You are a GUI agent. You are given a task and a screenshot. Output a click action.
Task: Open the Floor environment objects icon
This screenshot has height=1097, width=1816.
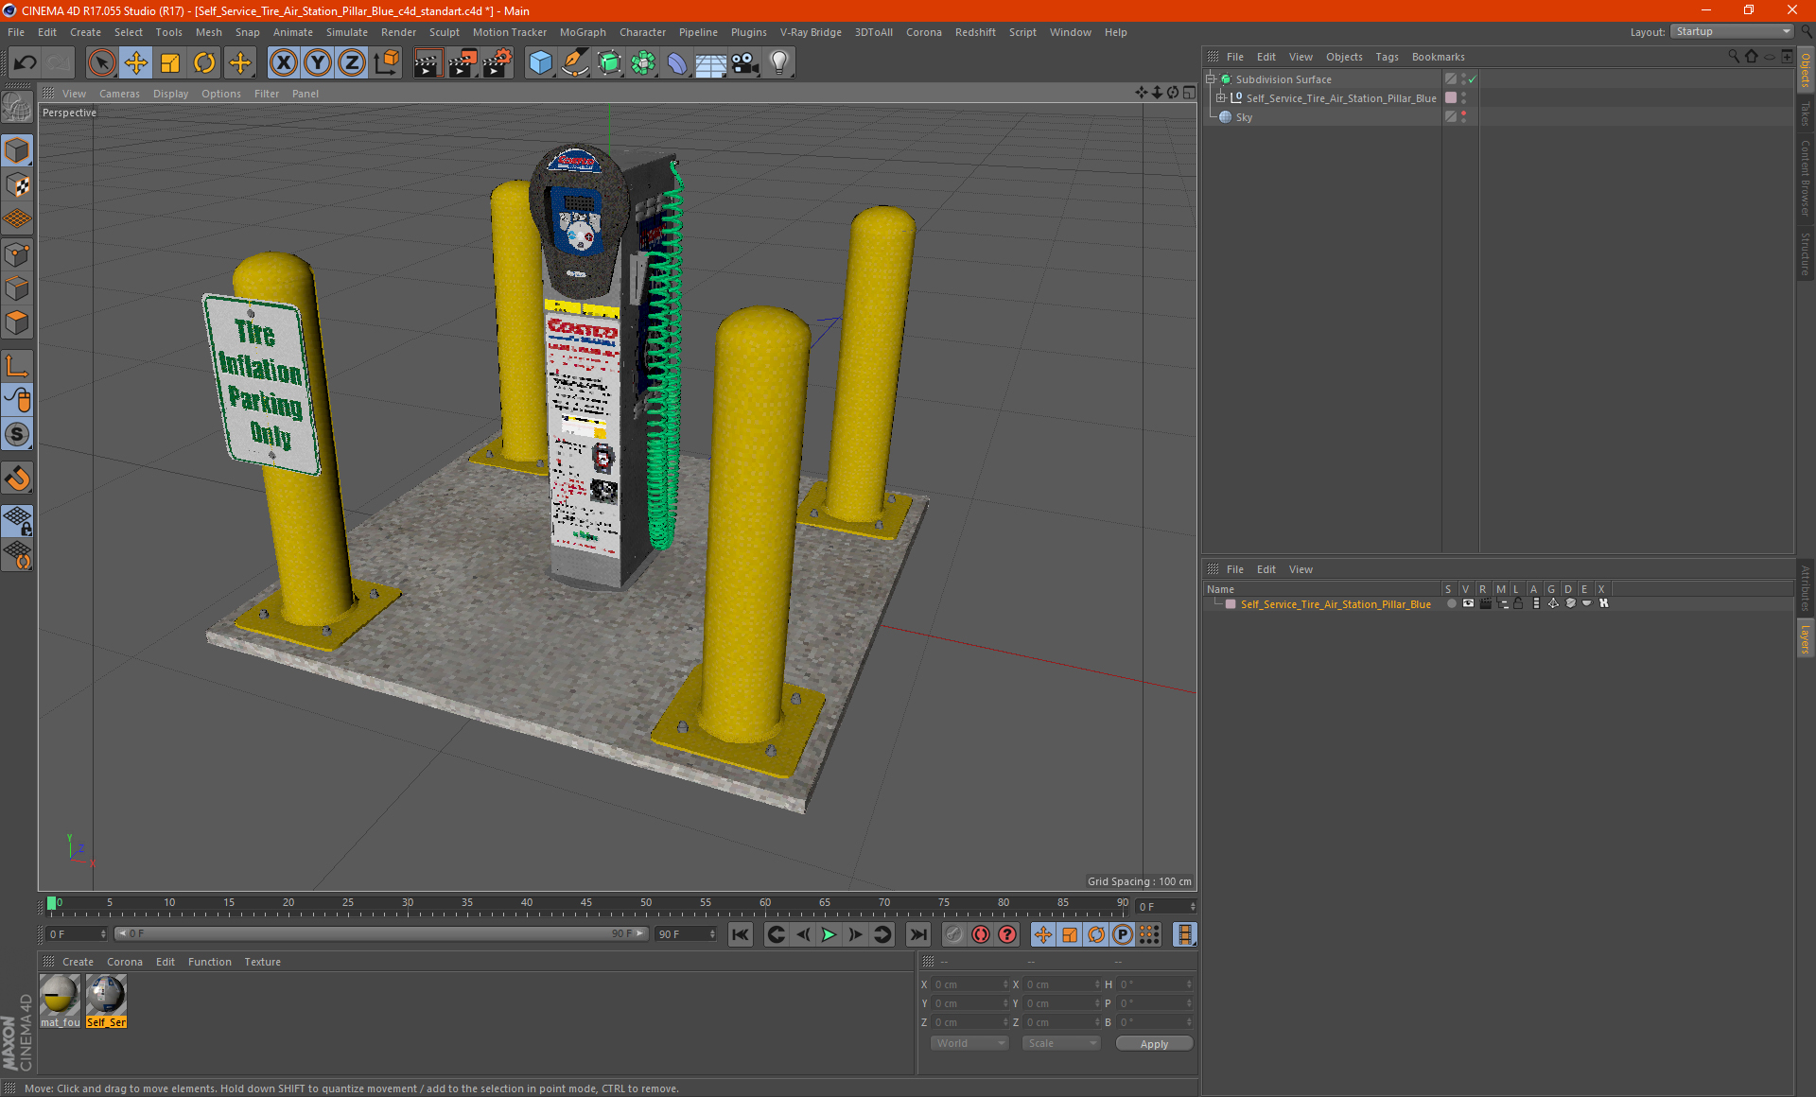coord(710,63)
